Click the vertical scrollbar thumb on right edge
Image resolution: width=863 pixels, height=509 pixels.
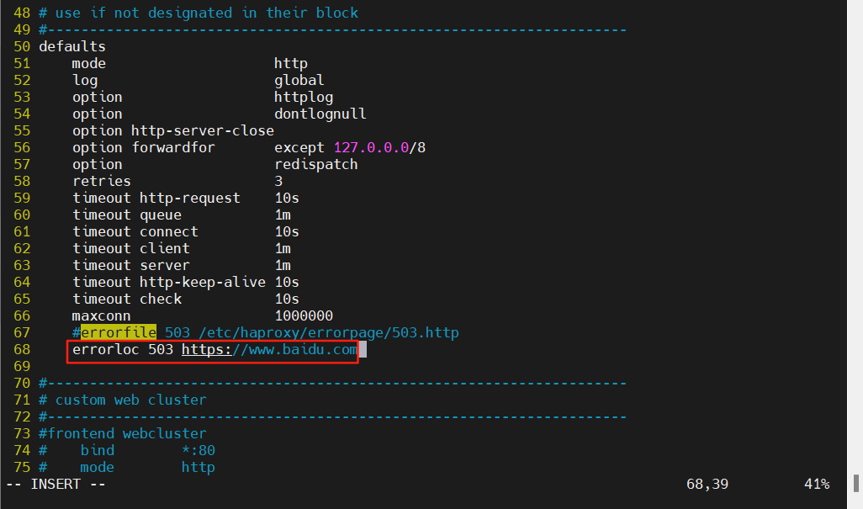(855, 484)
